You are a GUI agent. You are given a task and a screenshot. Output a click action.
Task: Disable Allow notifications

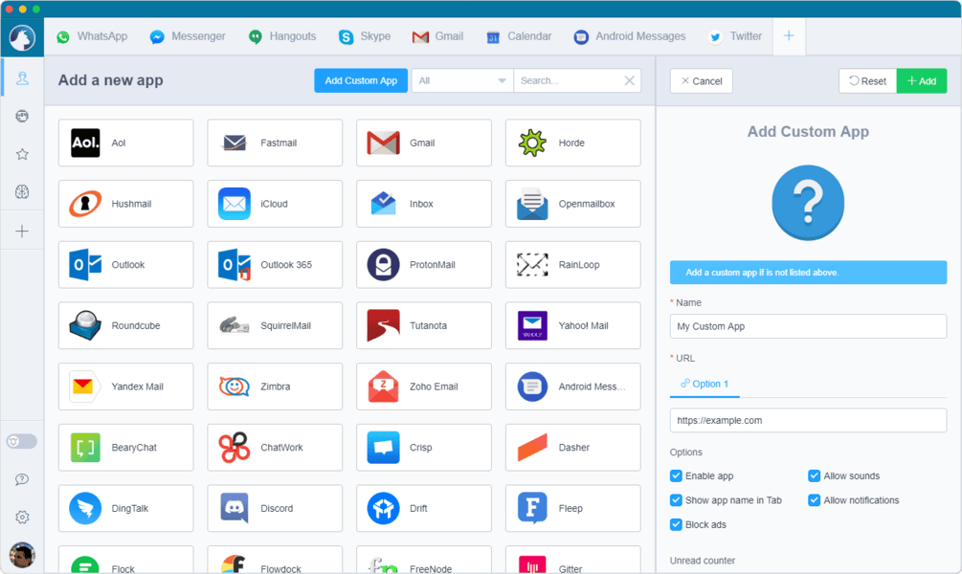(x=815, y=499)
